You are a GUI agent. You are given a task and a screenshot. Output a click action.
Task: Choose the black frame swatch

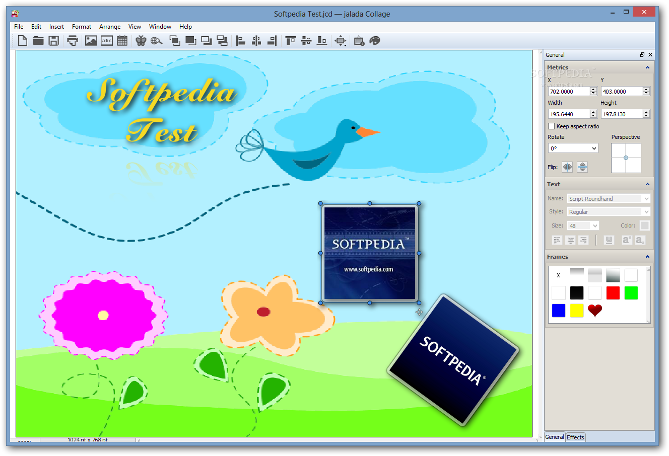click(x=577, y=293)
